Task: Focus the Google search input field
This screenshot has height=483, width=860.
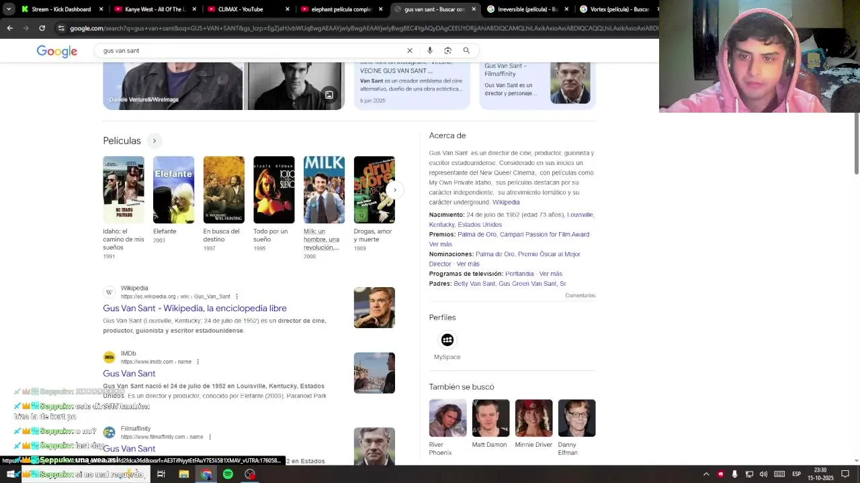Action: 252,50
